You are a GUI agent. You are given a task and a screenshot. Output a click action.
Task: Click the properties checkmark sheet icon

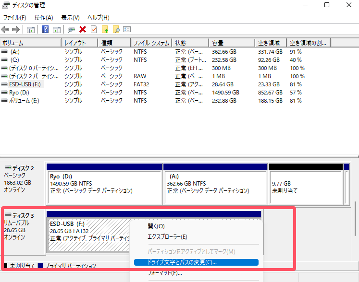click(x=93, y=30)
